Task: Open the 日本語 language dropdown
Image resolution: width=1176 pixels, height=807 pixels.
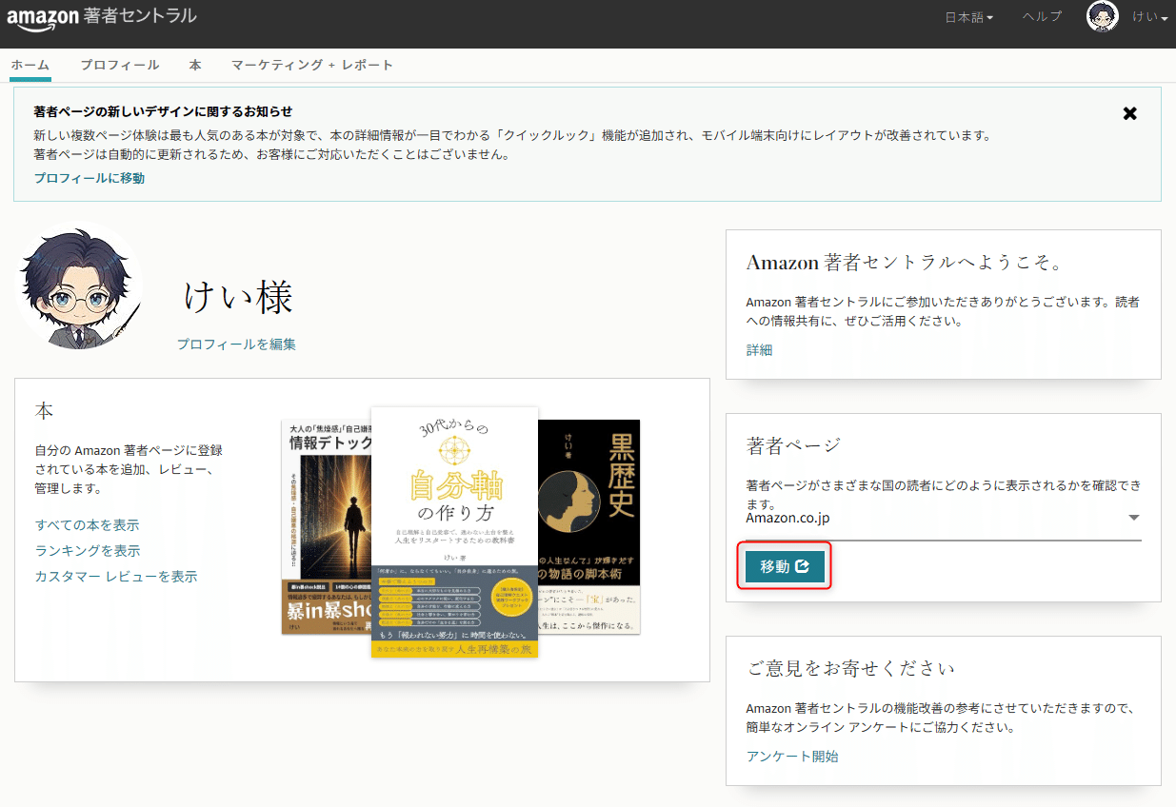Action: pos(967,16)
